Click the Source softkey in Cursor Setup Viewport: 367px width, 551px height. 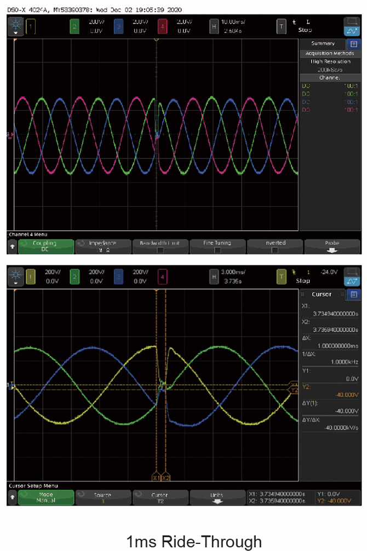pos(103,497)
